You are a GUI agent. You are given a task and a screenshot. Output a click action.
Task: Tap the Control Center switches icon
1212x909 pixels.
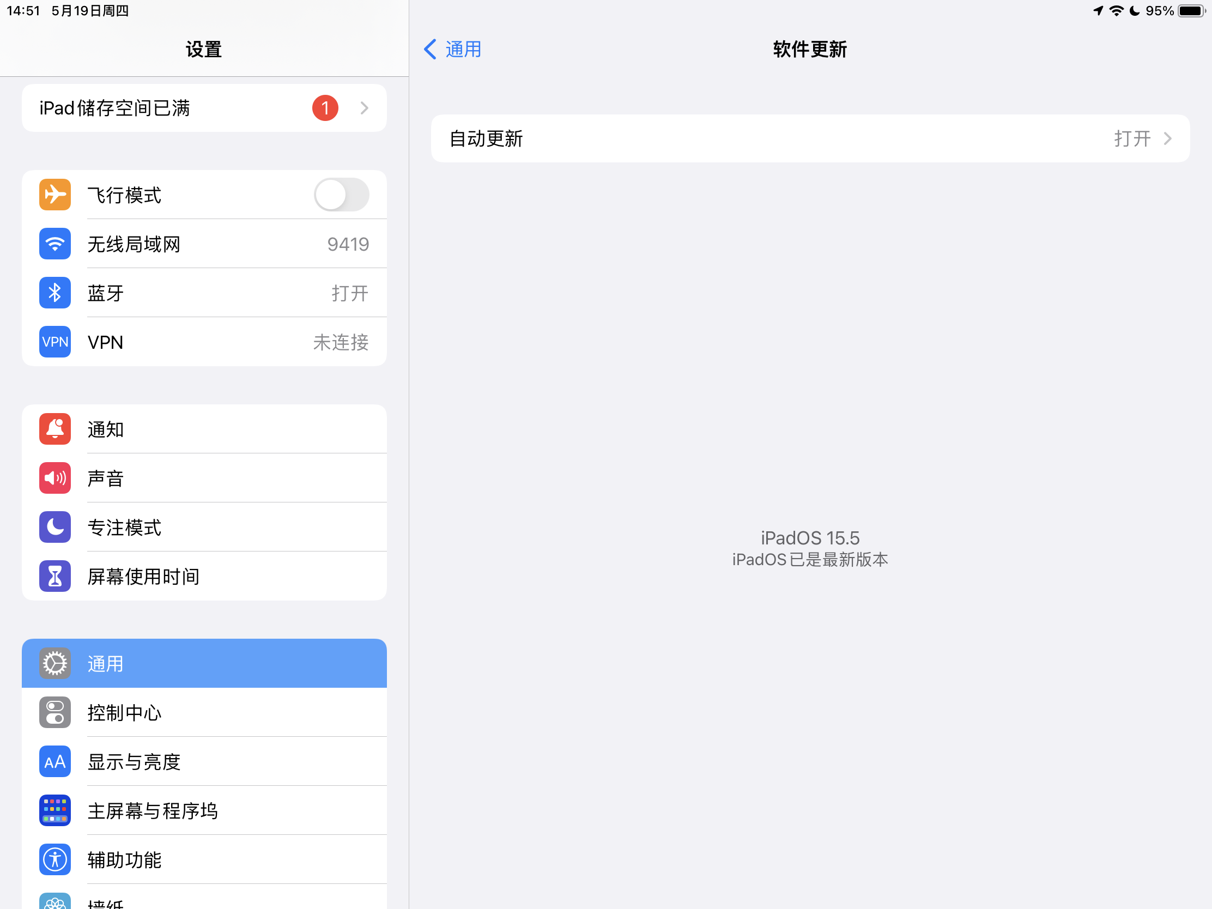[55, 712]
